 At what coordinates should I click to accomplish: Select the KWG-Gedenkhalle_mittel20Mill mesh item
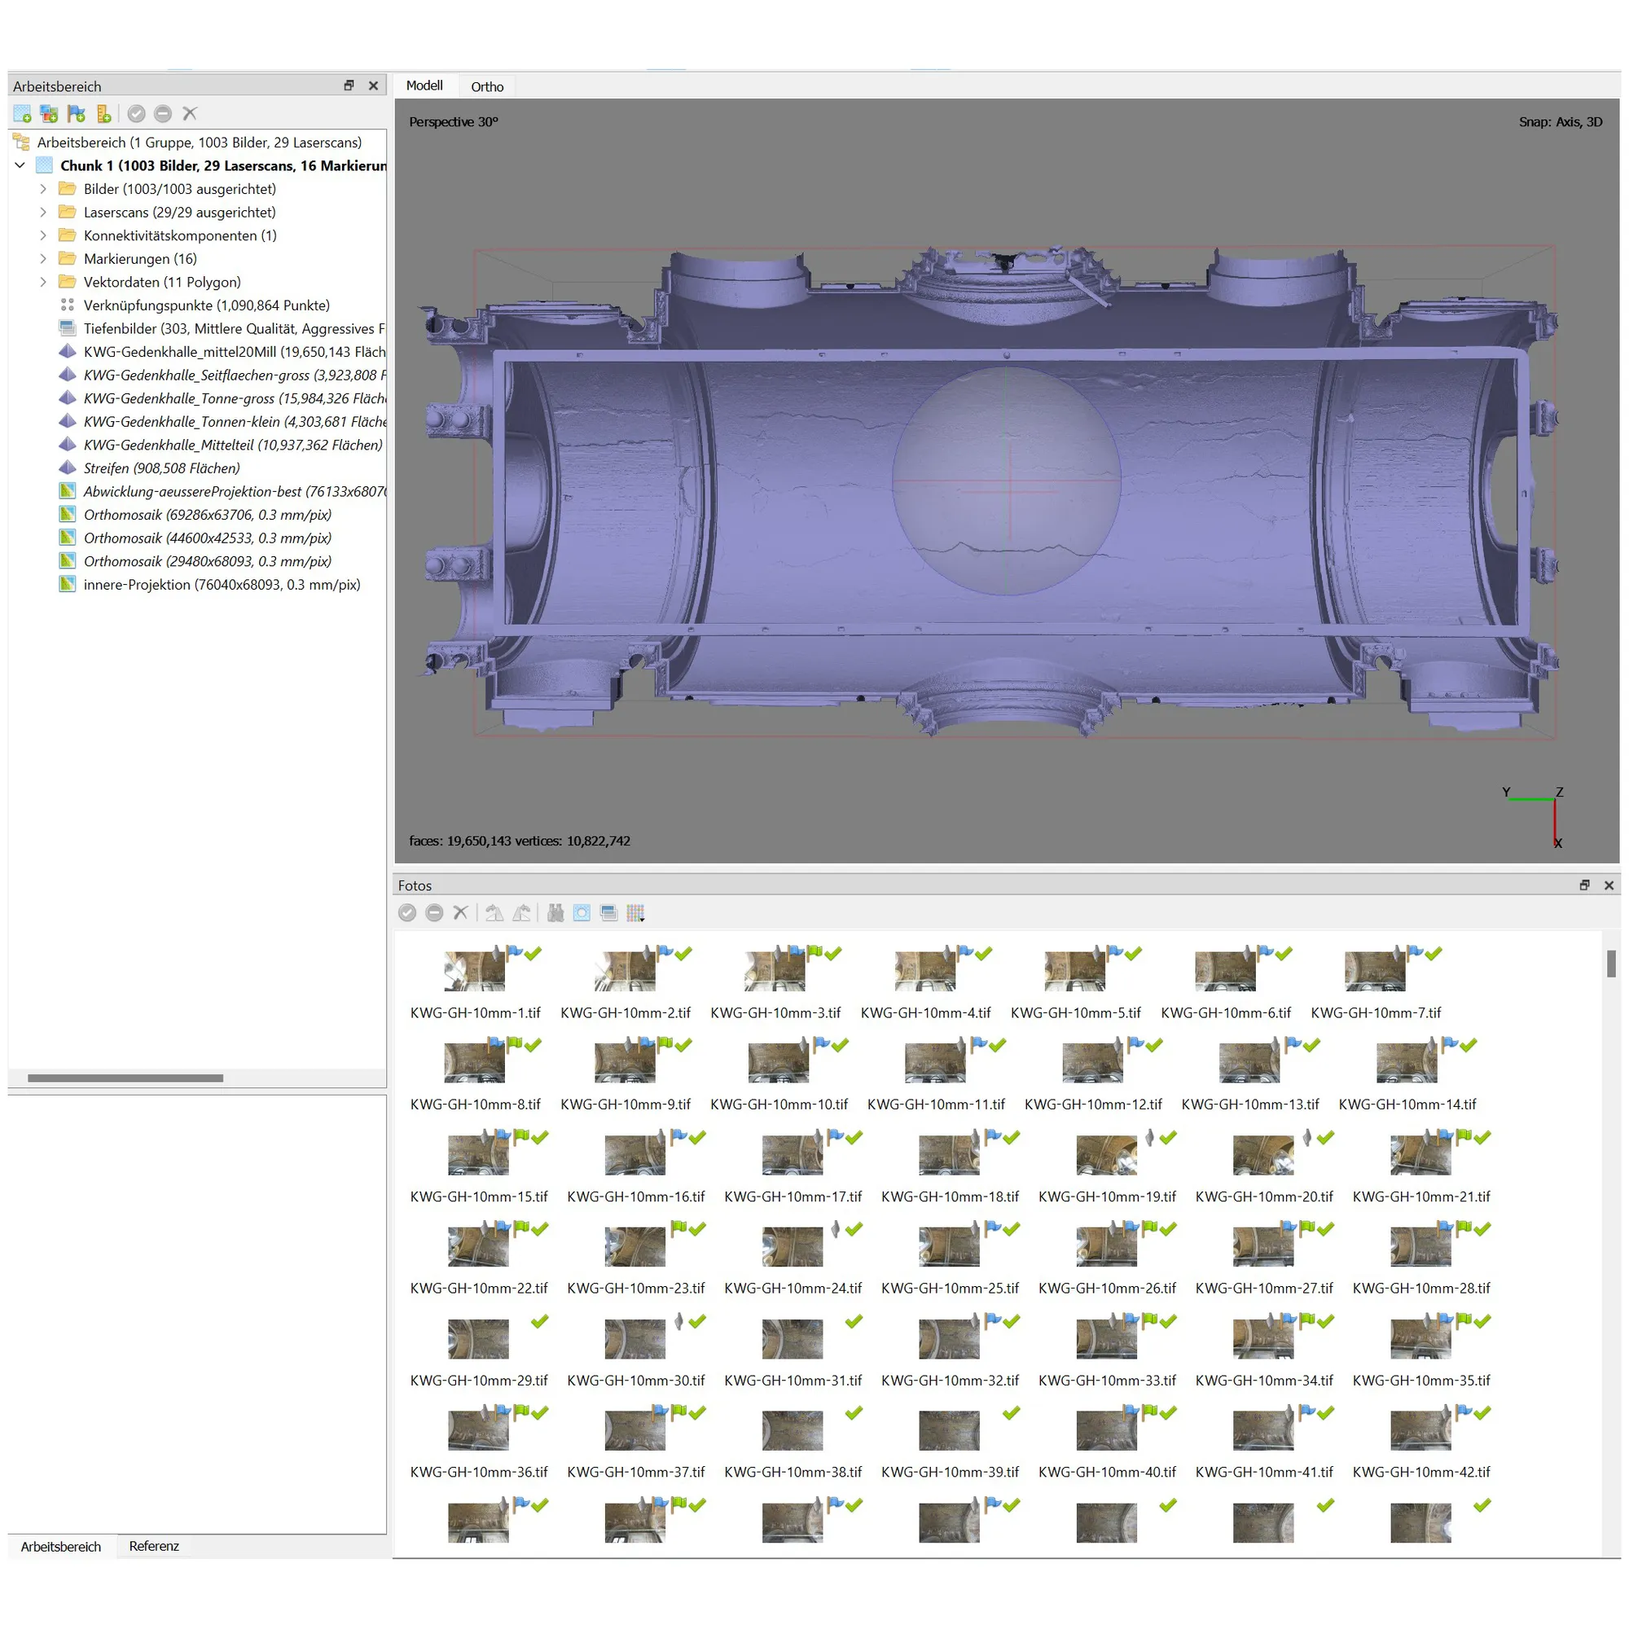click(x=222, y=352)
